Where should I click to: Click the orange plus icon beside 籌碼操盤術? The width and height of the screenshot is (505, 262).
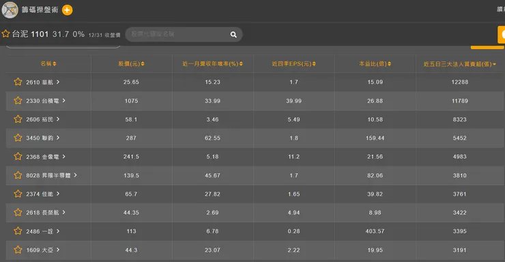(x=67, y=10)
